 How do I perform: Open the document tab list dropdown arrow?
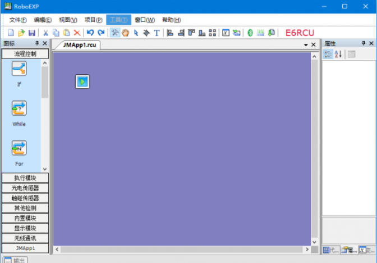pos(306,44)
